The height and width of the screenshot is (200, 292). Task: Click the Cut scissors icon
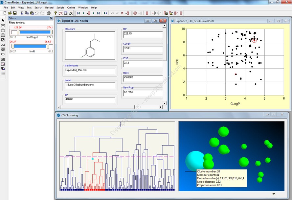22,13
